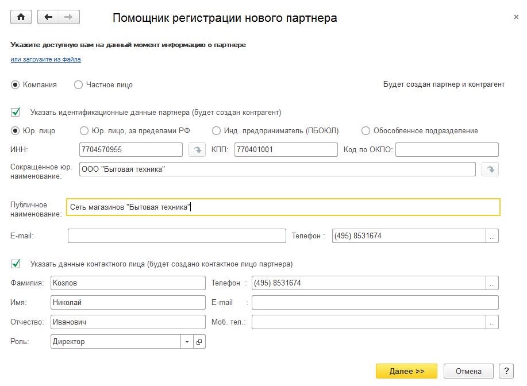The image size is (527, 386).
Task: Go to the home page icon
Action: pyautogui.click(x=21, y=17)
